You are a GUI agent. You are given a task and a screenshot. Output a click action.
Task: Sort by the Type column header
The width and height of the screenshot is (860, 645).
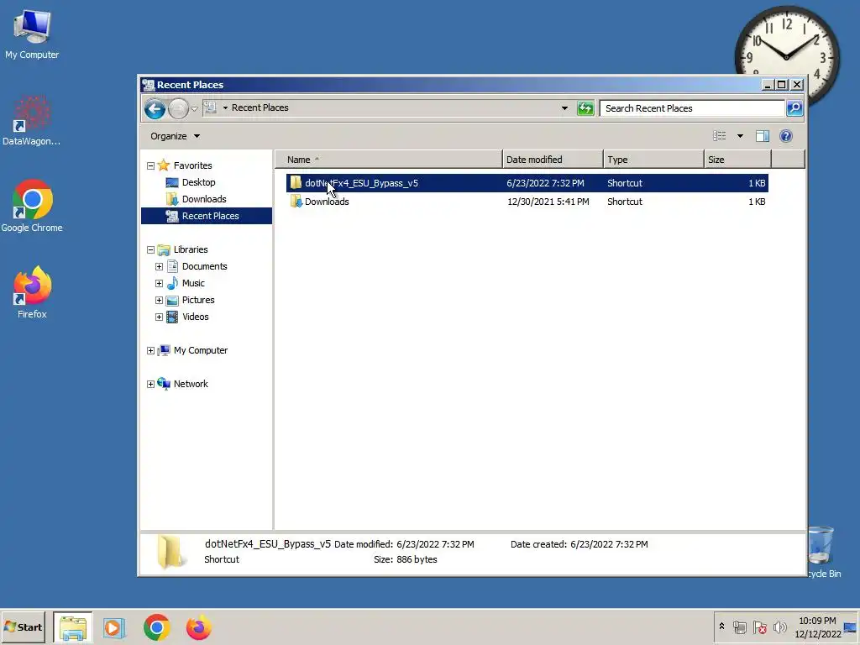653,160
